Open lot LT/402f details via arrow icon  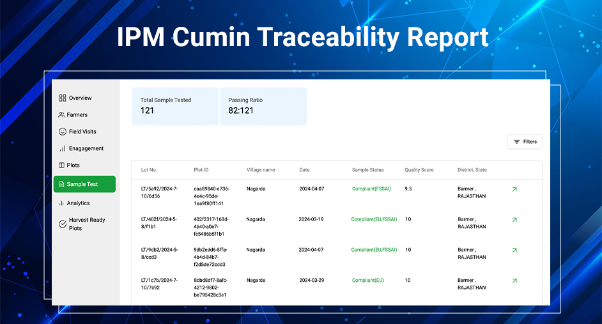tap(514, 220)
